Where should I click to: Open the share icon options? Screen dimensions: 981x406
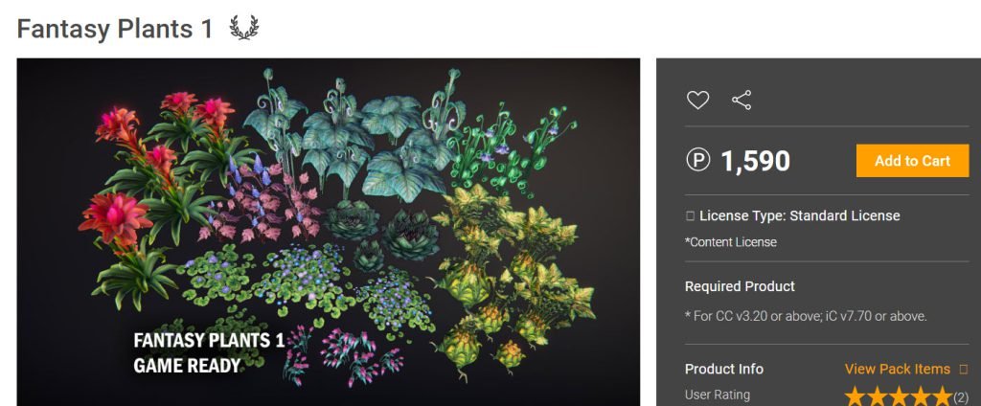741,101
